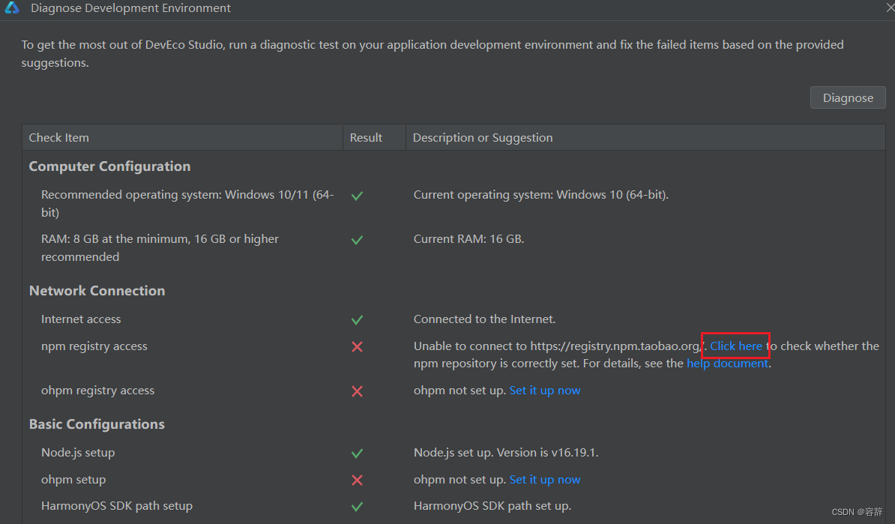Screen dimensions: 895x524
Task: Select the 'Node.js setup' check item
Action: pos(78,453)
